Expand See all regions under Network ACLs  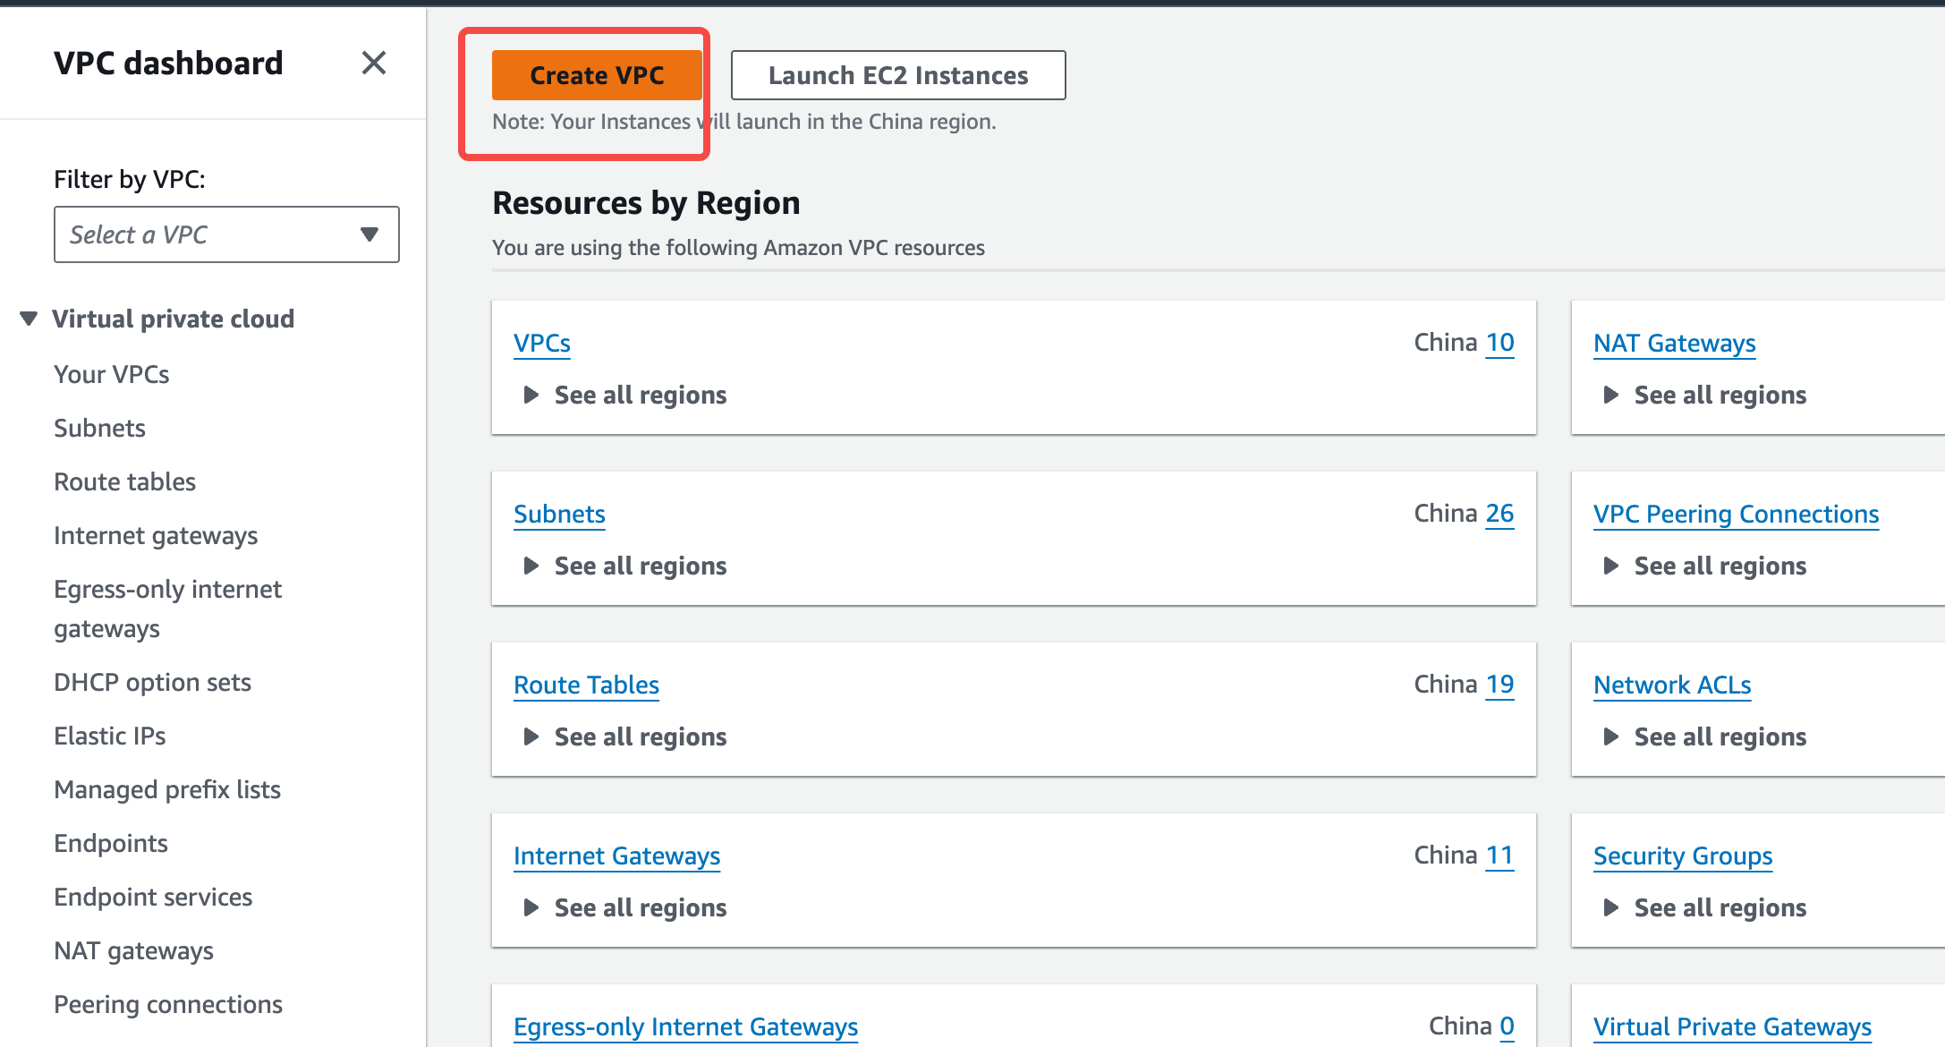tap(1705, 736)
